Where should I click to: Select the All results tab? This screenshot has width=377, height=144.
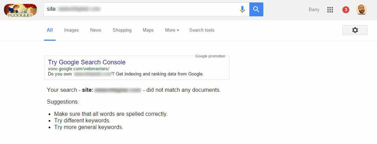coord(50,30)
